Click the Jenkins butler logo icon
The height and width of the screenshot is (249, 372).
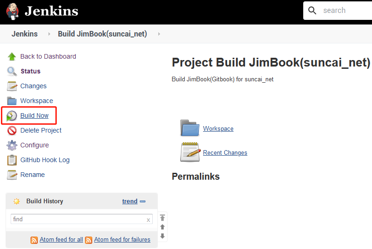[x=12, y=11]
